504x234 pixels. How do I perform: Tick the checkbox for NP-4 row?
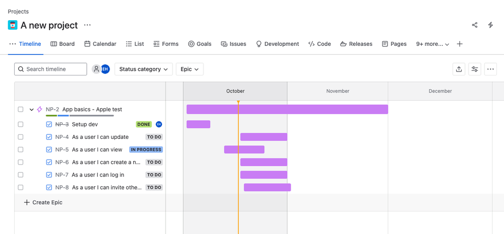coord(21,137)
